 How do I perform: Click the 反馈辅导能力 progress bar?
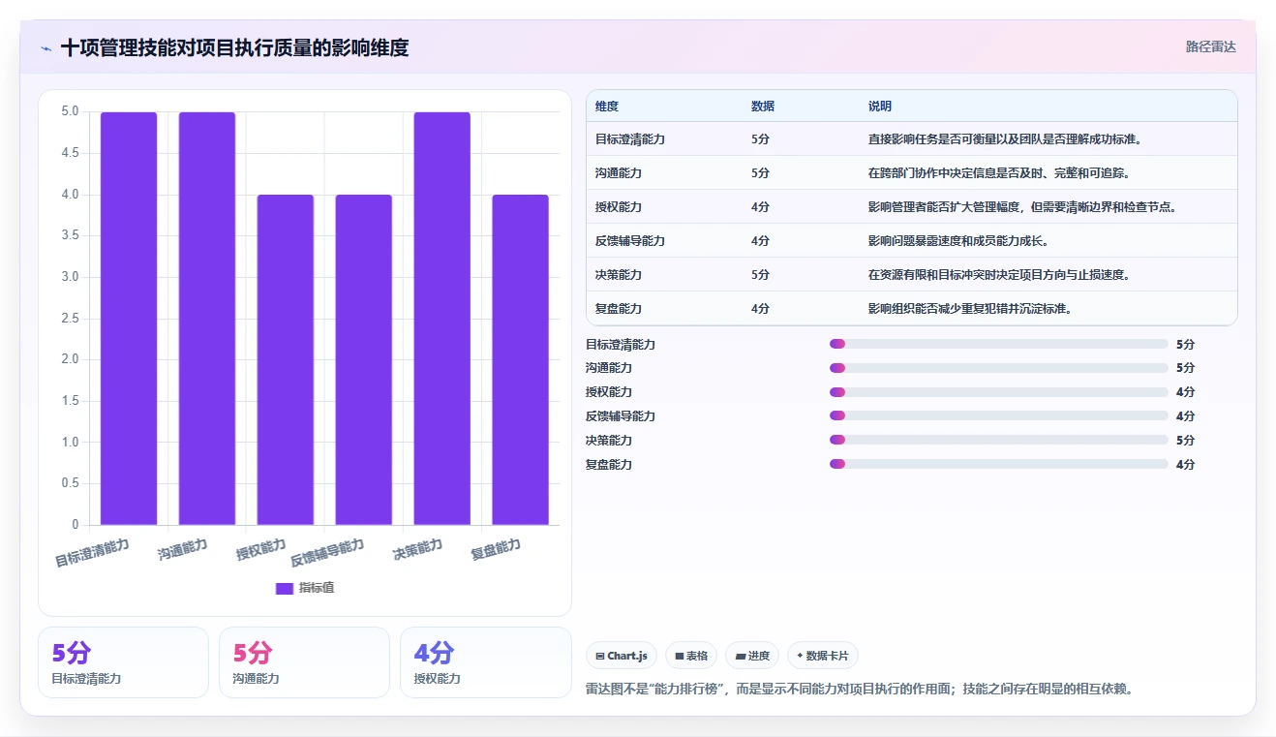pyautogui.click(x=999, y=415)
